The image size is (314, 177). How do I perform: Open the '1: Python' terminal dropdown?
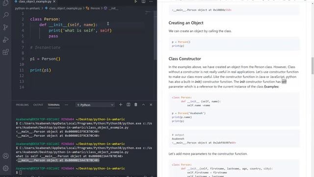[x=95, y=105]
